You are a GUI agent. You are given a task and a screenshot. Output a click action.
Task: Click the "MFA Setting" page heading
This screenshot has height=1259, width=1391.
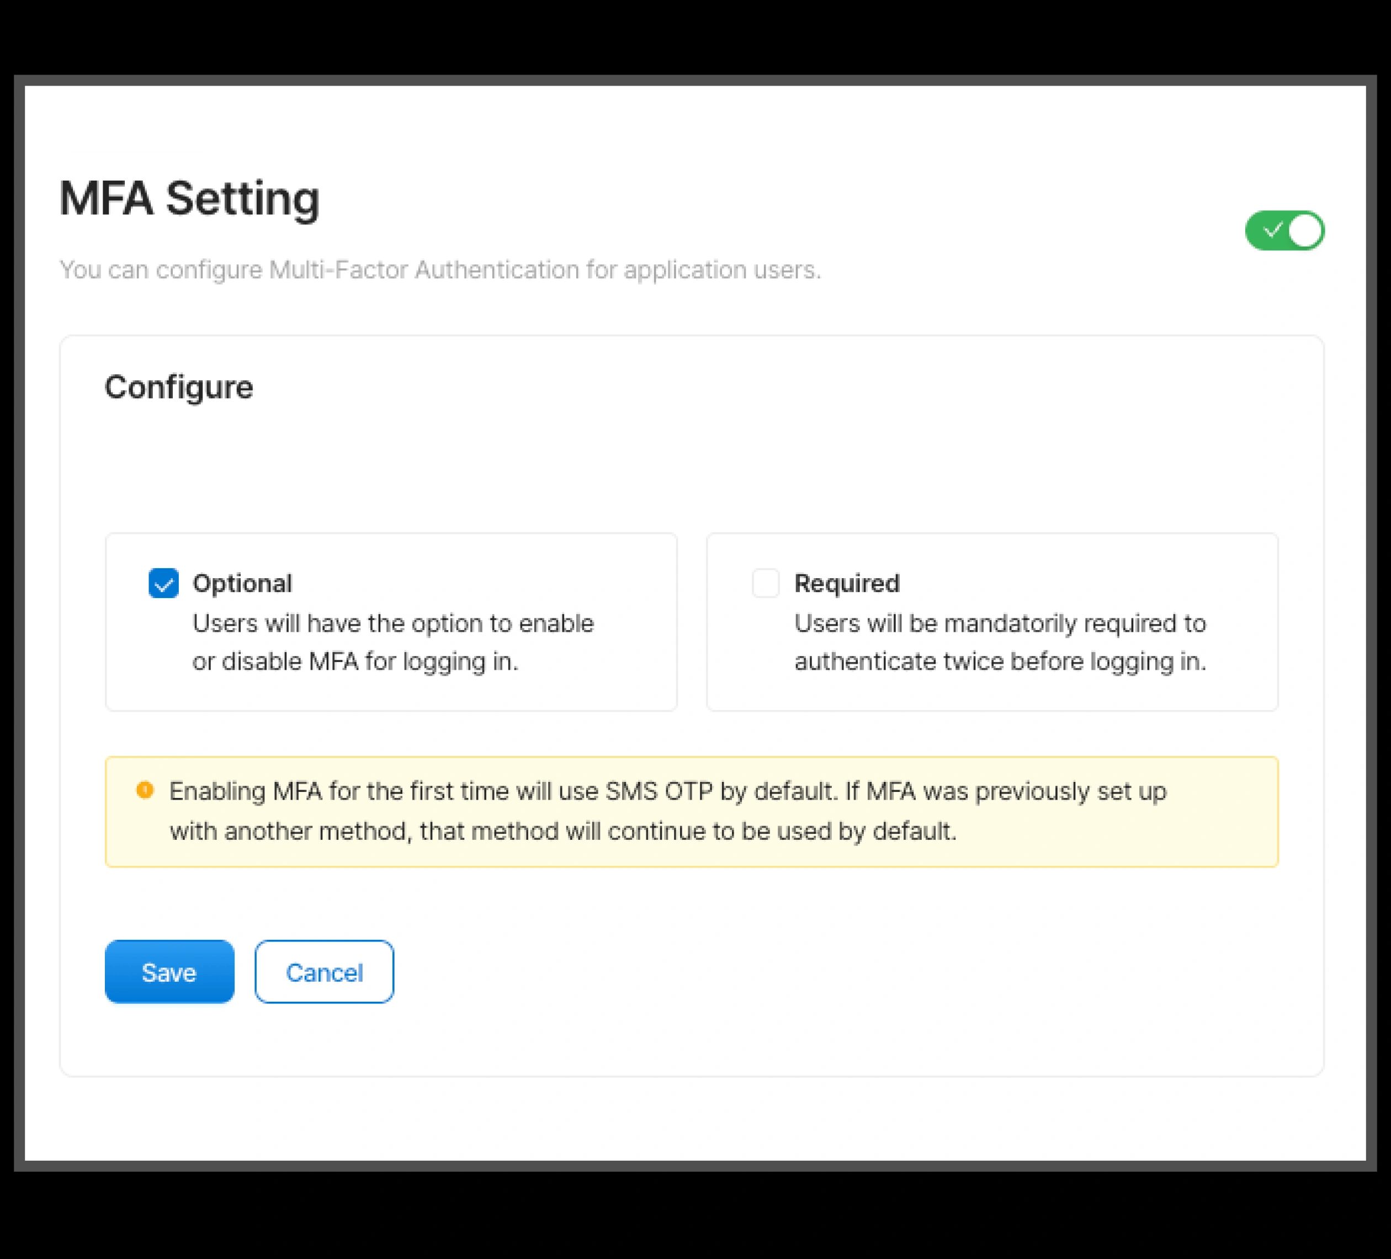(x=189, y=199)
